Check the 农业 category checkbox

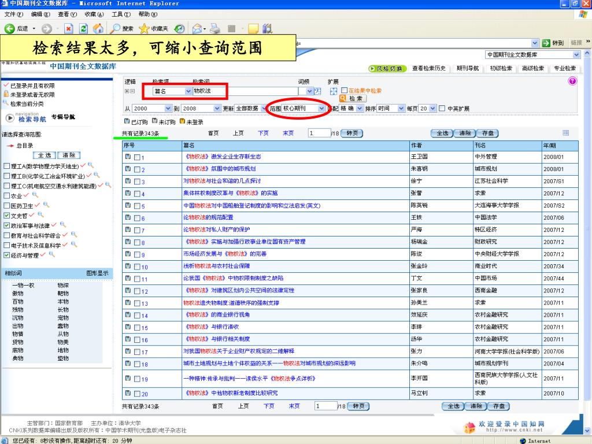(7, 195)
